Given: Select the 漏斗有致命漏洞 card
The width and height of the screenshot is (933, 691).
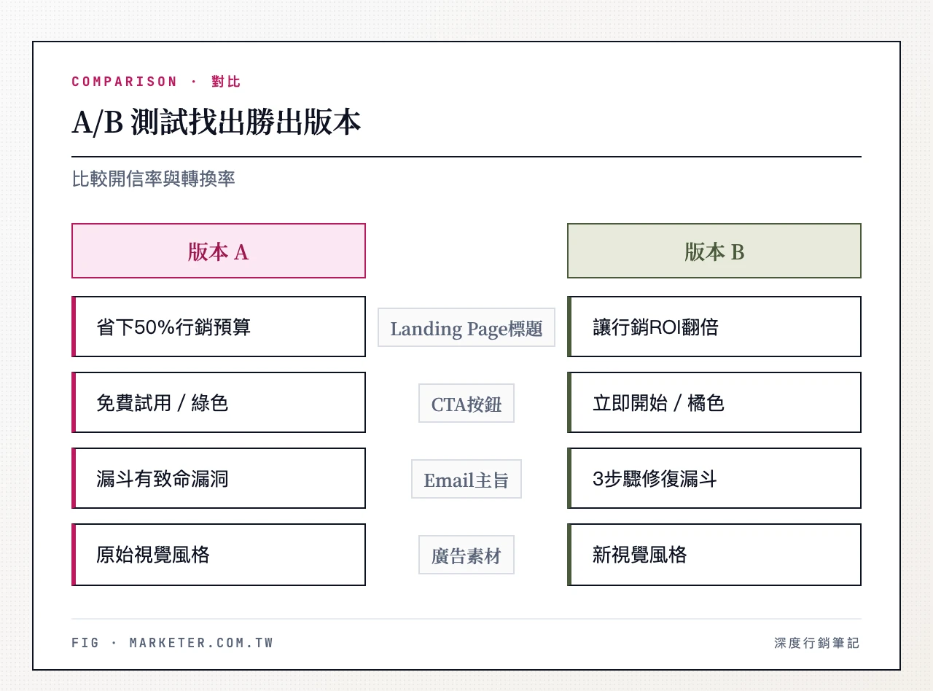Looking at the screenshot, I should pos(219,478).
